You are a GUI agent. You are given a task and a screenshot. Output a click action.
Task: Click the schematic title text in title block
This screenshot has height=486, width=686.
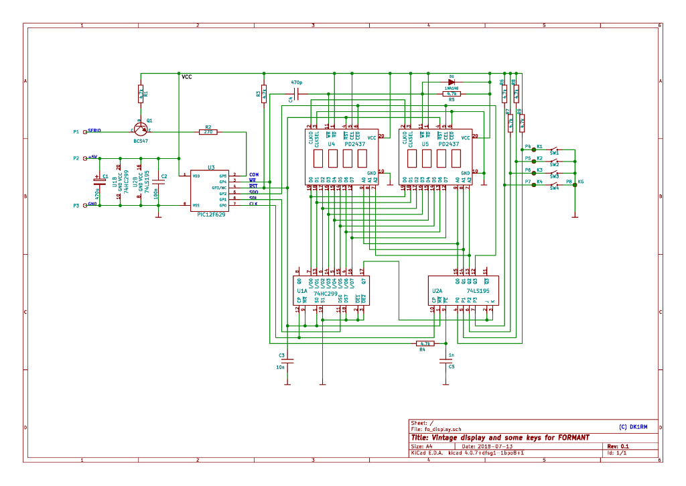pyautogui.click(x=500, y=438)
